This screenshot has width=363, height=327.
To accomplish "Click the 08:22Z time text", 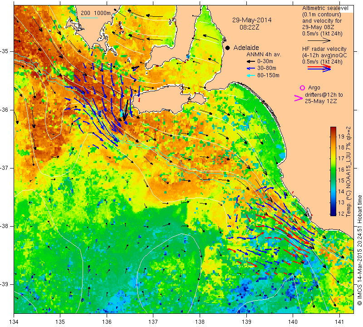I will (249, 27).
